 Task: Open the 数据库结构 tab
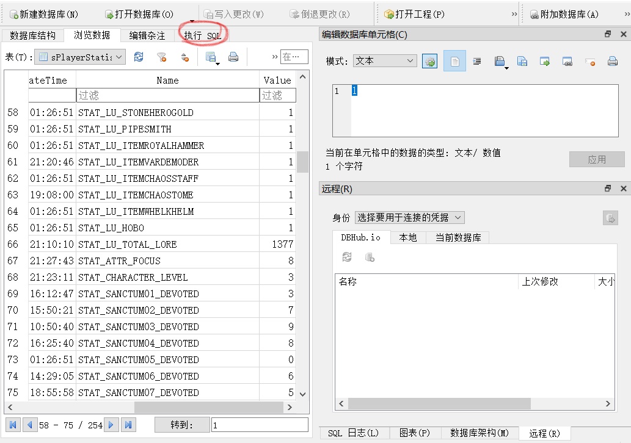click(32, 35)
